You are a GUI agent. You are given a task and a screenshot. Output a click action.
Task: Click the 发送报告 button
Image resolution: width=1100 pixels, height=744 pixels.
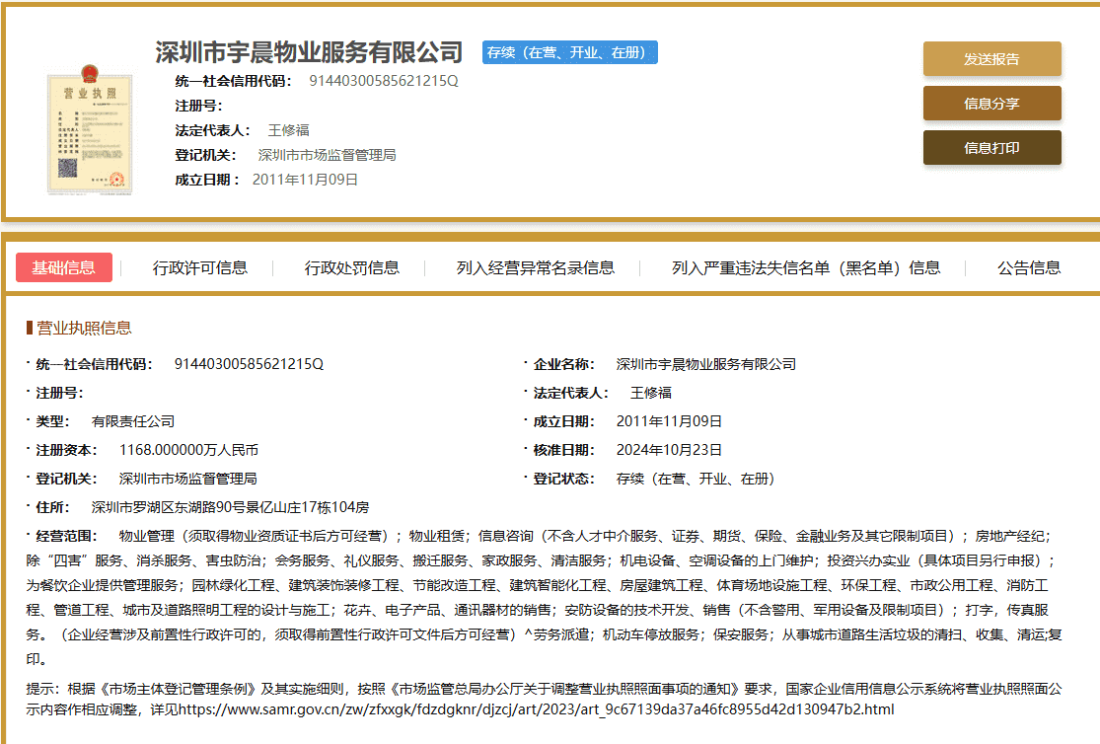click(x=991, y=59)
